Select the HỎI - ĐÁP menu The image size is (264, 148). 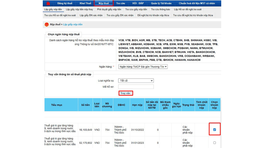[x=138, y=3]
